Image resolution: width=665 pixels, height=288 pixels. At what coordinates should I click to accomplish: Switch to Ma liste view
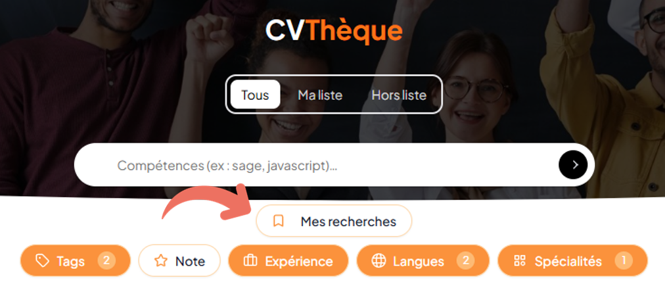(x=320, y=95)
